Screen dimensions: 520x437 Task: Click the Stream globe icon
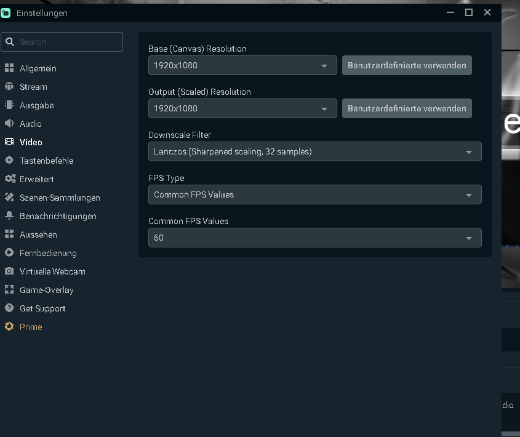pyautogui.click(x=9, y=87)
